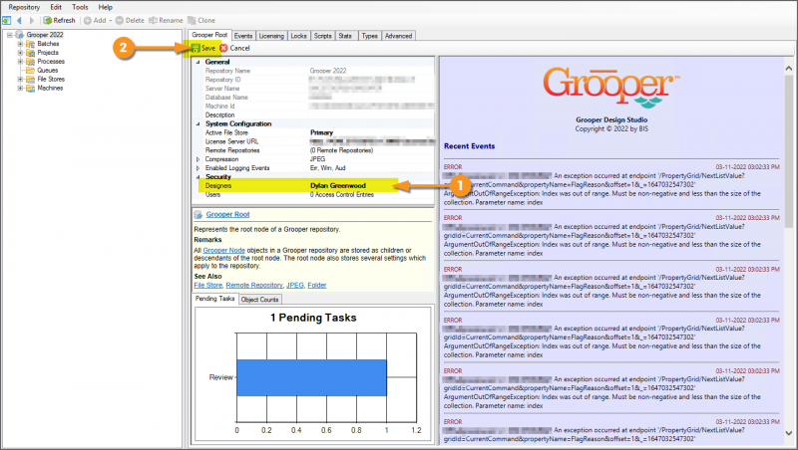Select the Grooper 2022 root node
Viewport: 798px width, 450px height.
coord(45,35)
